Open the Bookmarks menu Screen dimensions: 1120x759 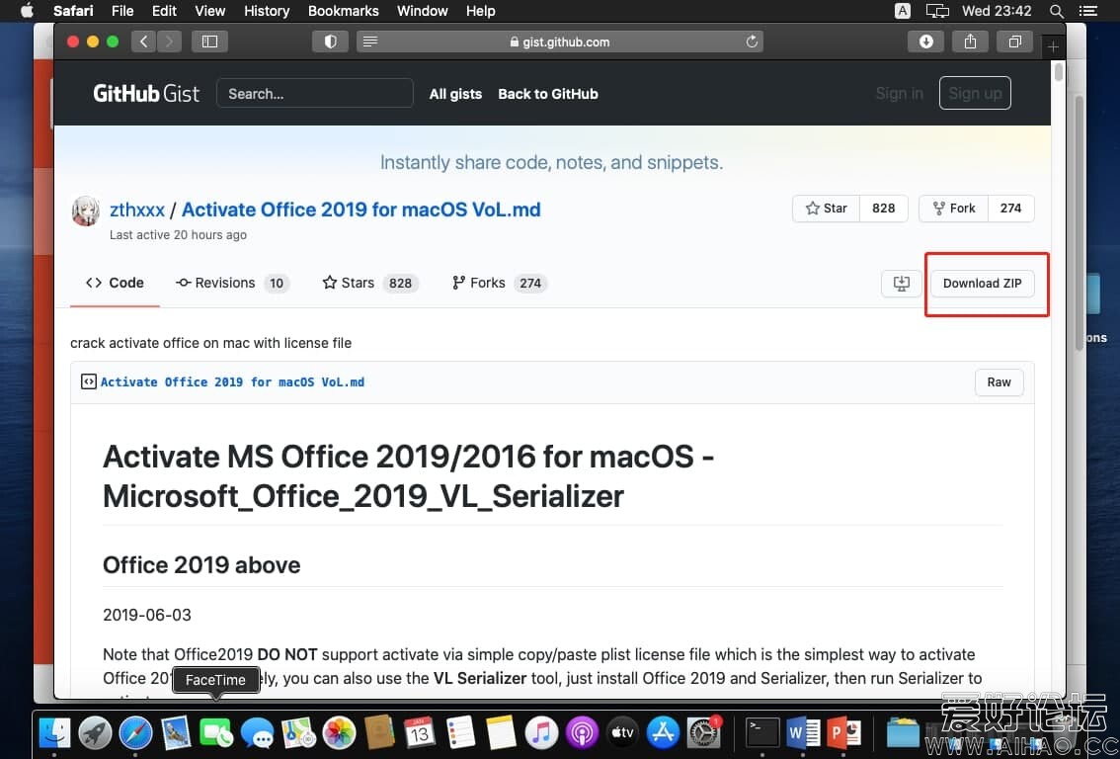[x=343, y=11]
